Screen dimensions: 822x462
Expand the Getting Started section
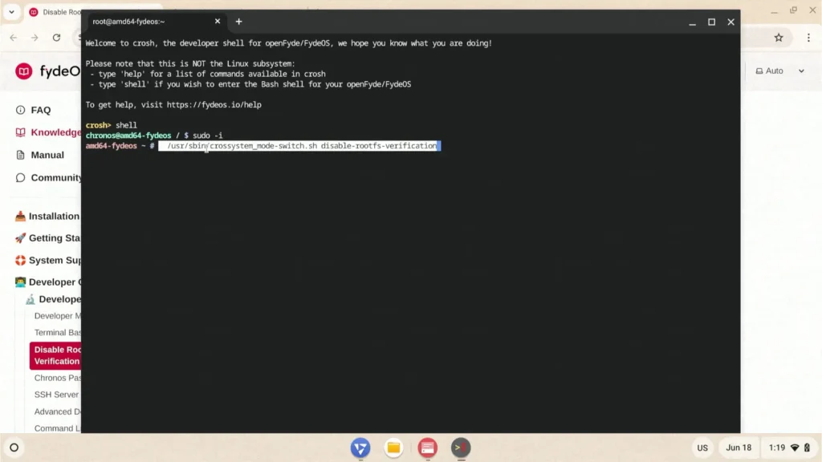[x=47, y=237]
